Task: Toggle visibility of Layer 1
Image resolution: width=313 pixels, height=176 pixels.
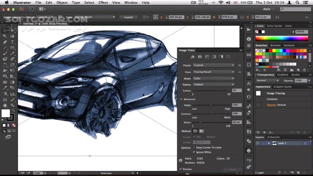Action: tap(258, 143)
